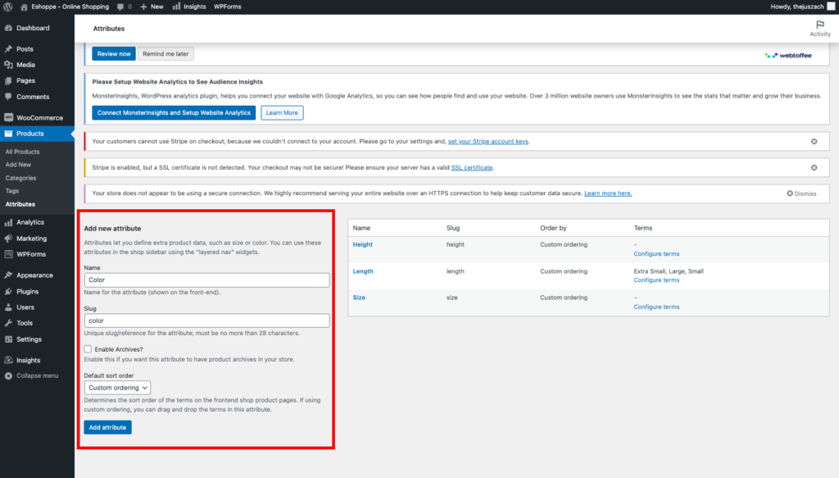Image resolution: width=839 pixels, height=478 pixels.
Task: Click the Collapse menu arrow icon
Action: click(x=8, y=376)
